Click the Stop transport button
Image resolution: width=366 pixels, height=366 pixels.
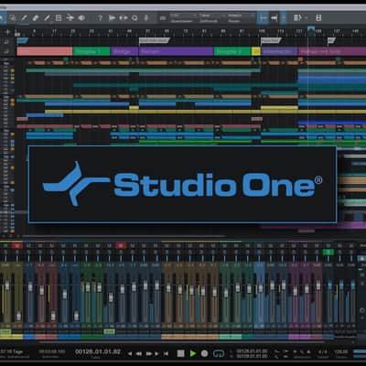click(180, 353)
